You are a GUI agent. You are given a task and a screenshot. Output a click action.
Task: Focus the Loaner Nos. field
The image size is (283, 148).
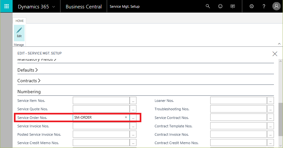(x=238, y=101)
